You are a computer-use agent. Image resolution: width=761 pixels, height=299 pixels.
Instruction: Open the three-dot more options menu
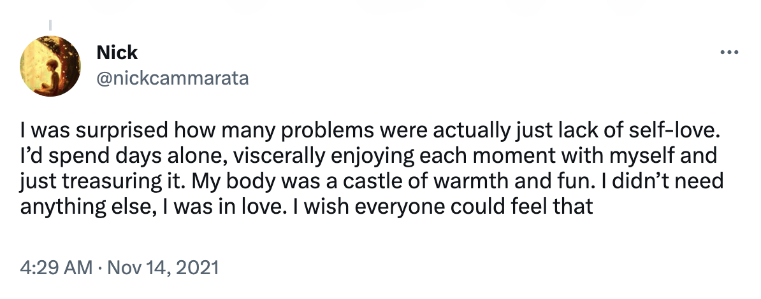[x=729, y=52]
